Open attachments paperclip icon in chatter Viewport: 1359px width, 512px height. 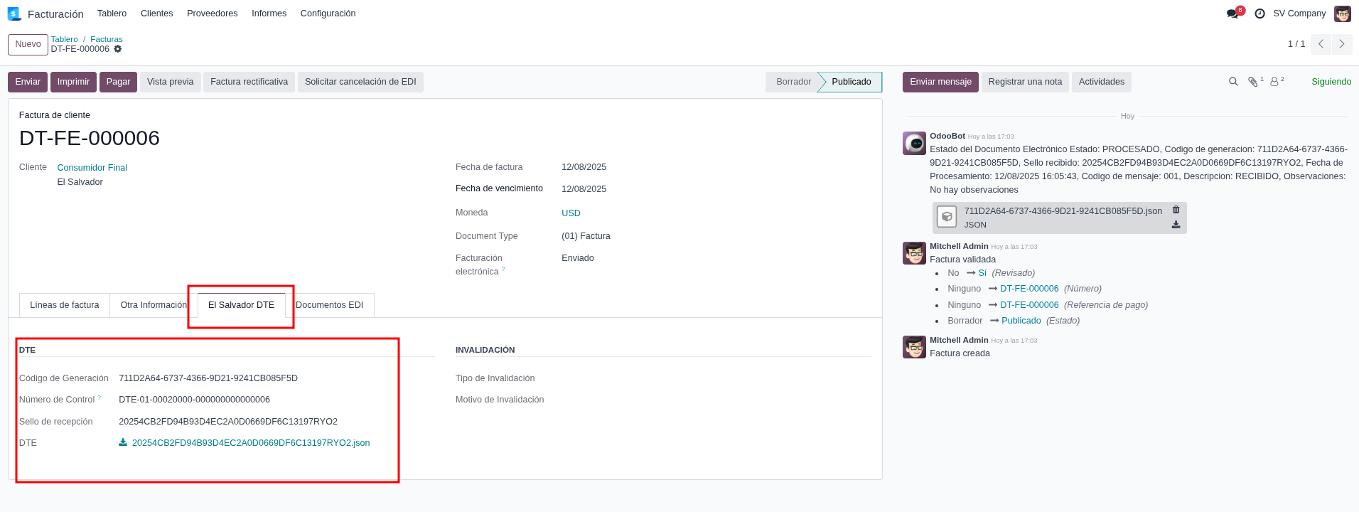coord(1253,82)
